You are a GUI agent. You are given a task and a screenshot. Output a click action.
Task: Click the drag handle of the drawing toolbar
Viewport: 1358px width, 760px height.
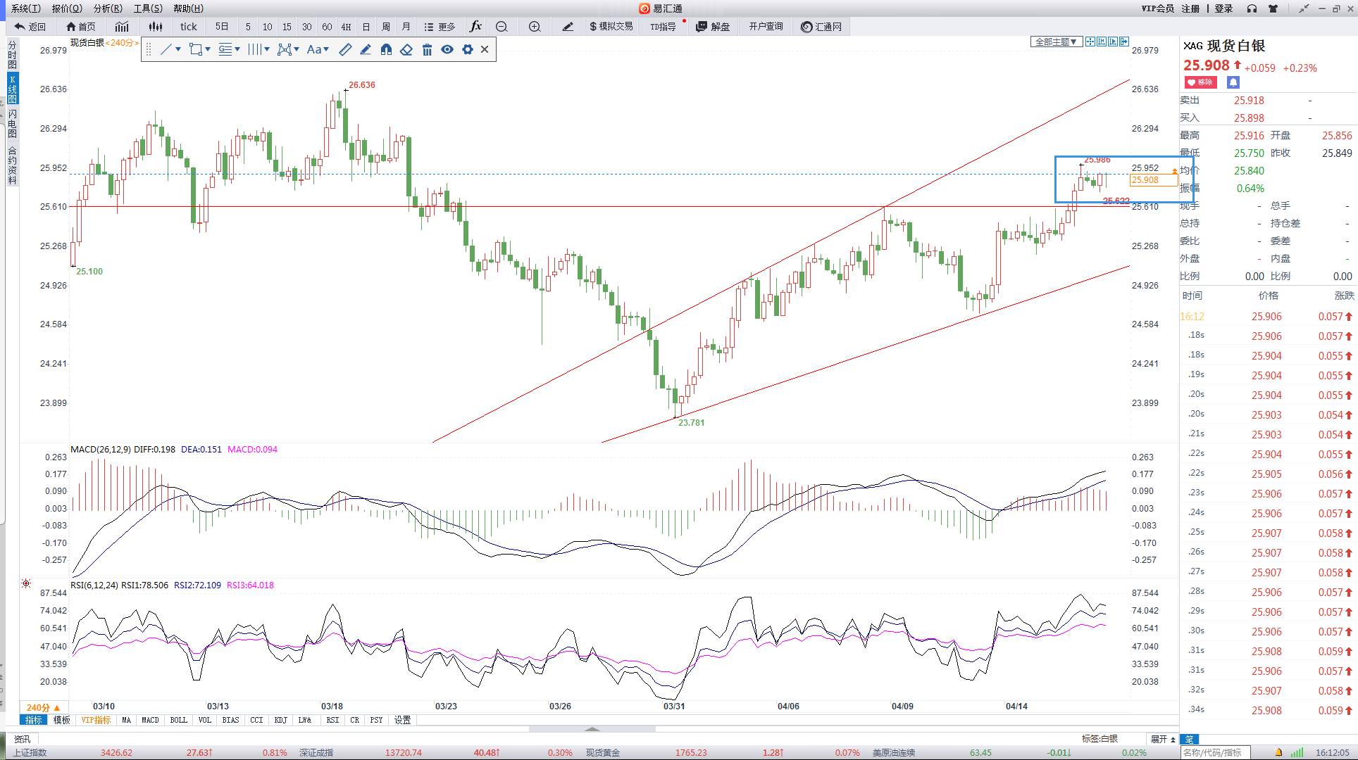click(x=149, y=49)
